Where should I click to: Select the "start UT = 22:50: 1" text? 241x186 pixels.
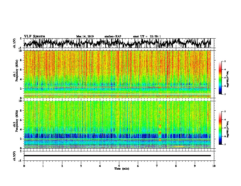147,36
